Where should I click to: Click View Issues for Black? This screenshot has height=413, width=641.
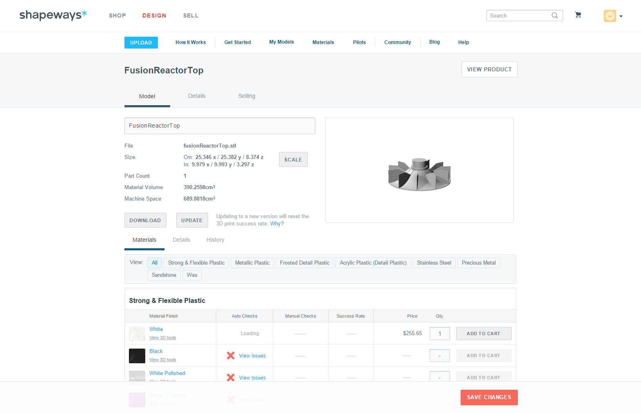coord(252,356)
